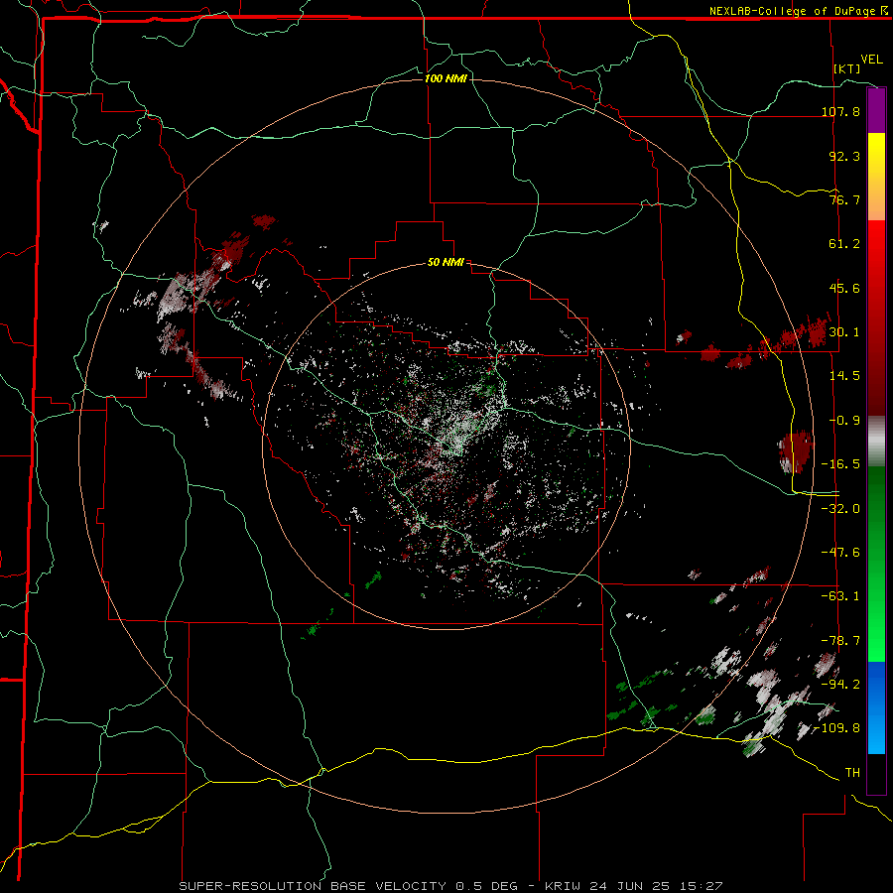Select the -78.7 velocity scale value
The width and height of the screenshot is (893, 893).
(840, 641)
